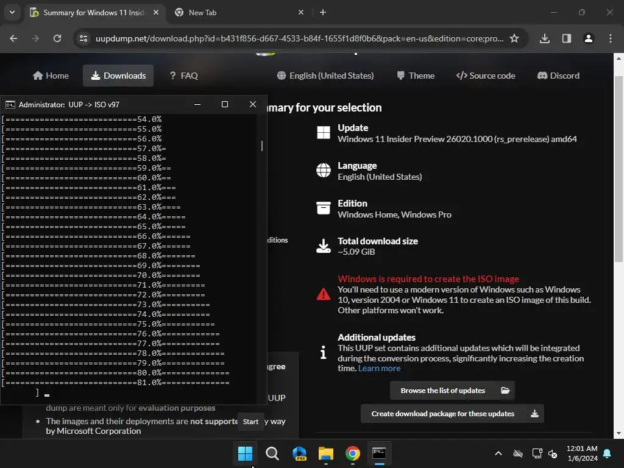
Task: Open a new browser tab with plus button
Action: pos(323,12)
